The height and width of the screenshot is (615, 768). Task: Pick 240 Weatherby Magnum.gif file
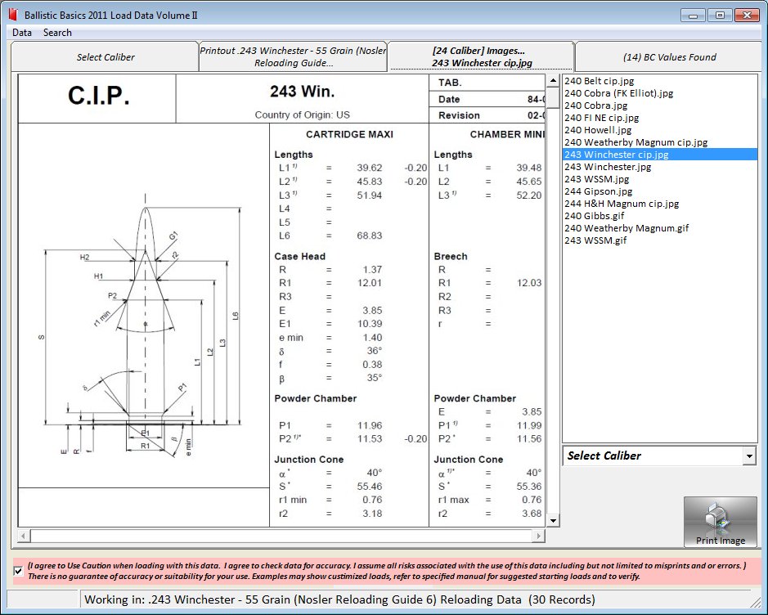point(626,228)
